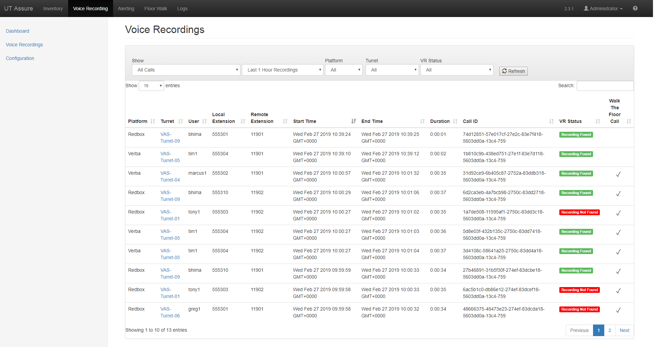Image resolution: width=654 pixels, height=347 pixels.
Task: Sort by Walk The Floor Call arrows
Action: coord(629,121)
